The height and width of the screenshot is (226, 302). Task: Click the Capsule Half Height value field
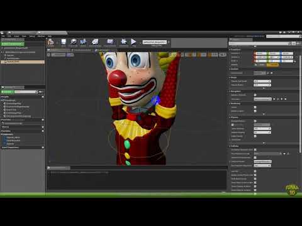coord(262,81)
